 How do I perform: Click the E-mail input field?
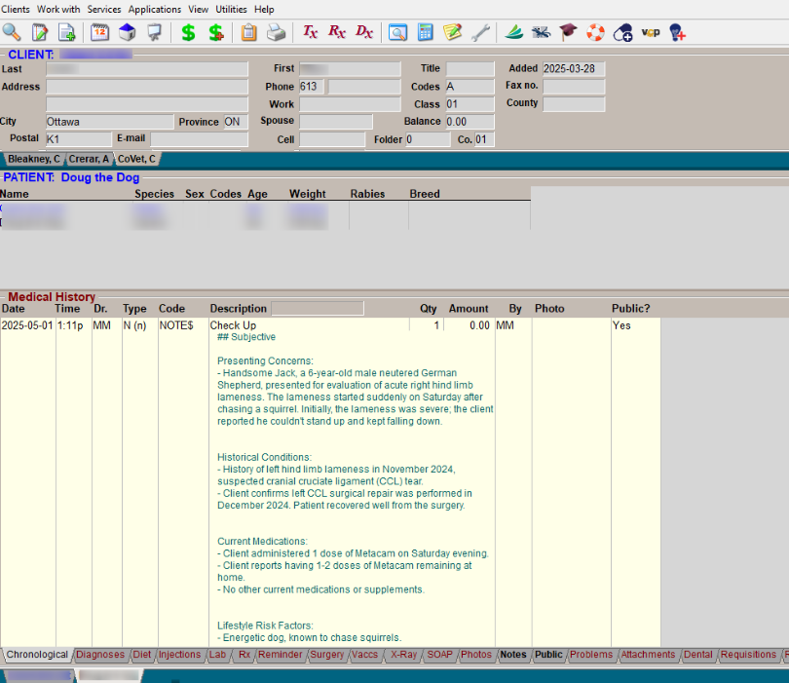pyautogui.click(x=200, y=139)
